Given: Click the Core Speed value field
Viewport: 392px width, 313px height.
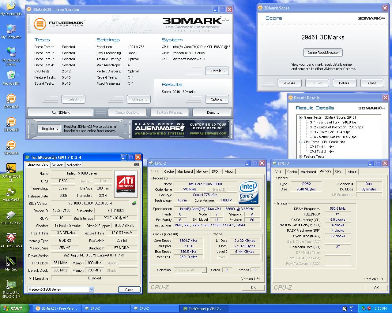Looking at the screenshot, I should tap(188, 241).
